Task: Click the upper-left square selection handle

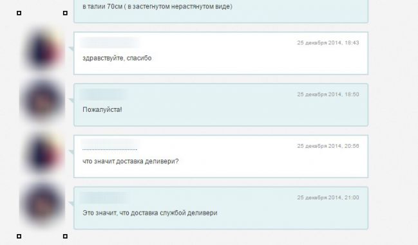Action: [x=19, y=13]
